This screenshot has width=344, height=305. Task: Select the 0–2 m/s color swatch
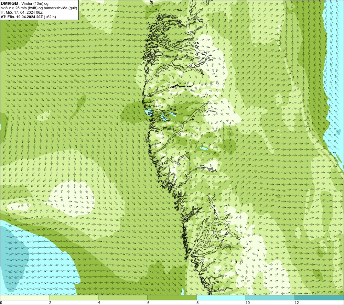tap(24, 297)
